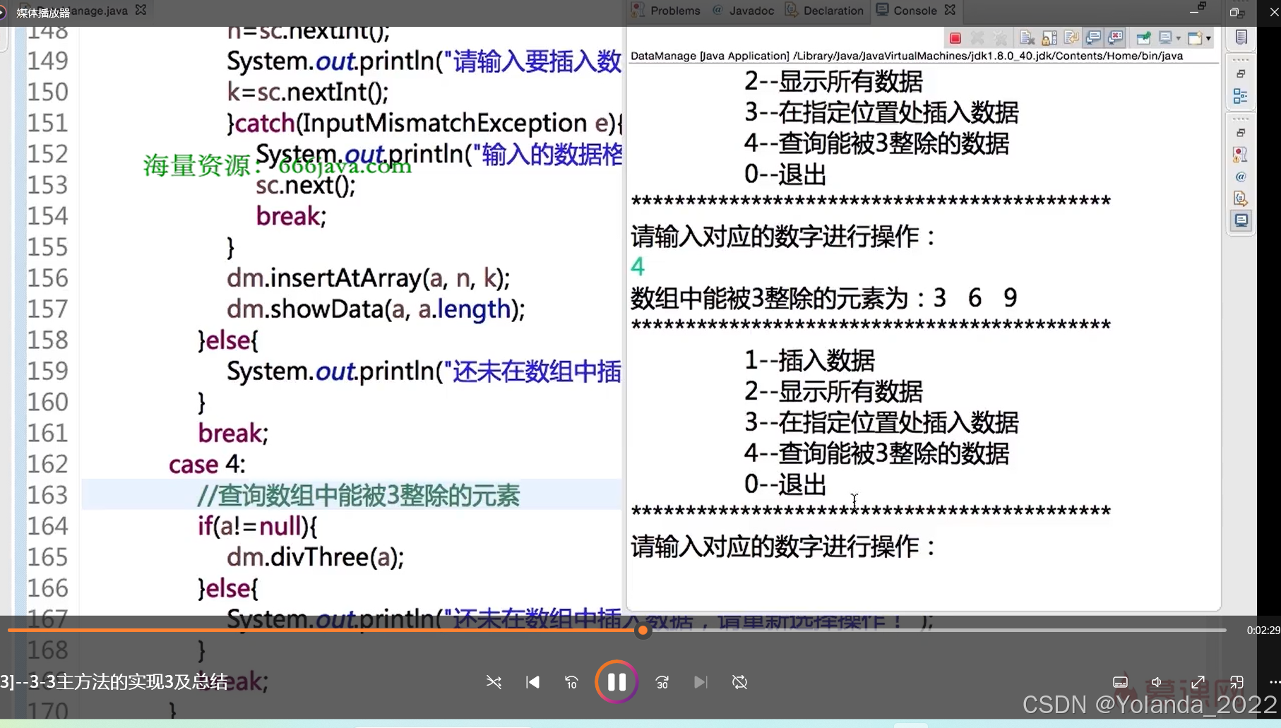Rewind the video 10 seconds
This screenshot has width=1281, height=728.
point(571,682)
